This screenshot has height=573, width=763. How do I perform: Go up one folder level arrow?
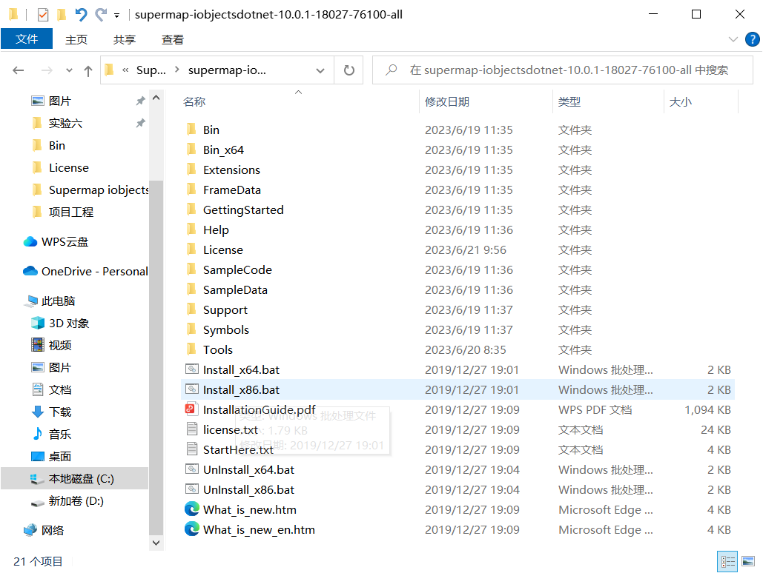click(88, 71)
